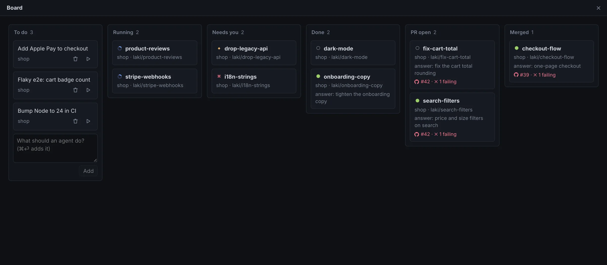Screen dimensions: 607x265
Task: Focus the 'What should an agent do?' textarea
Action: tap(55, 148)
